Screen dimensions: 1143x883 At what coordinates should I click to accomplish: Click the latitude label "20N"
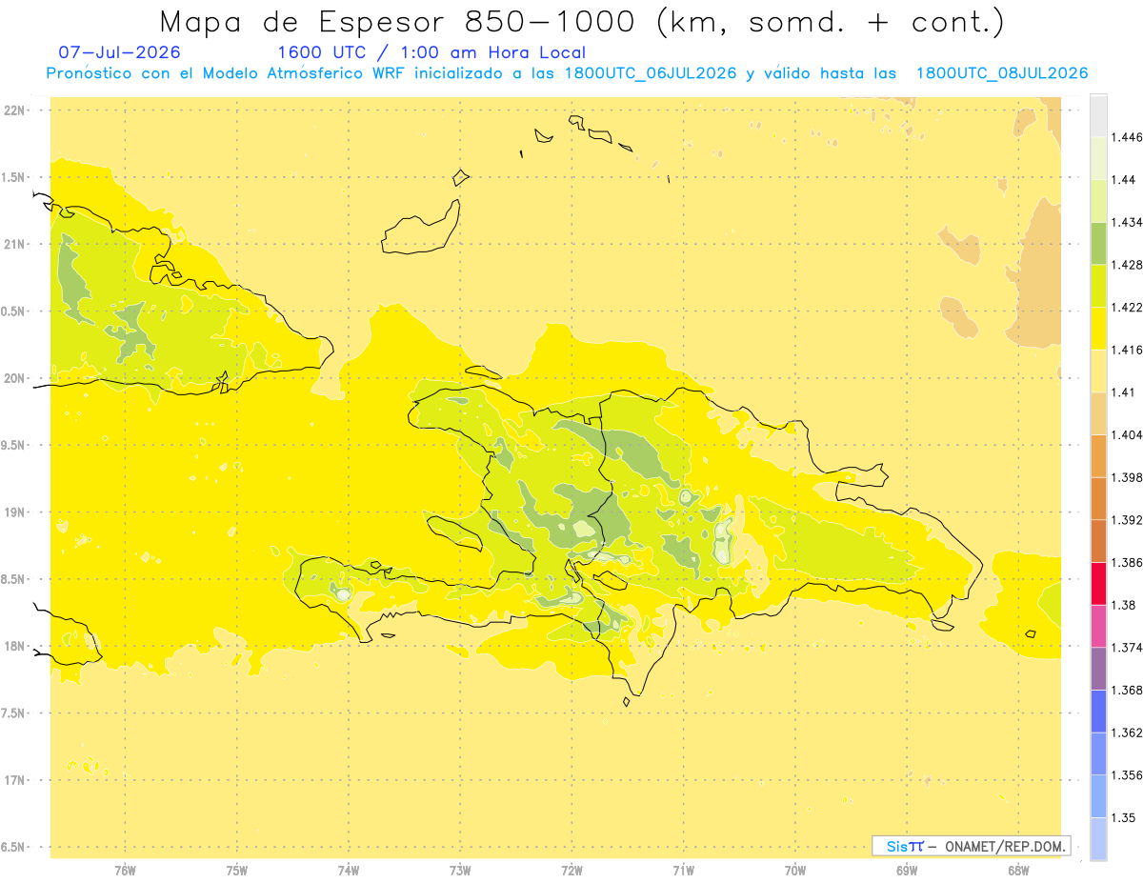click(15, 378)
